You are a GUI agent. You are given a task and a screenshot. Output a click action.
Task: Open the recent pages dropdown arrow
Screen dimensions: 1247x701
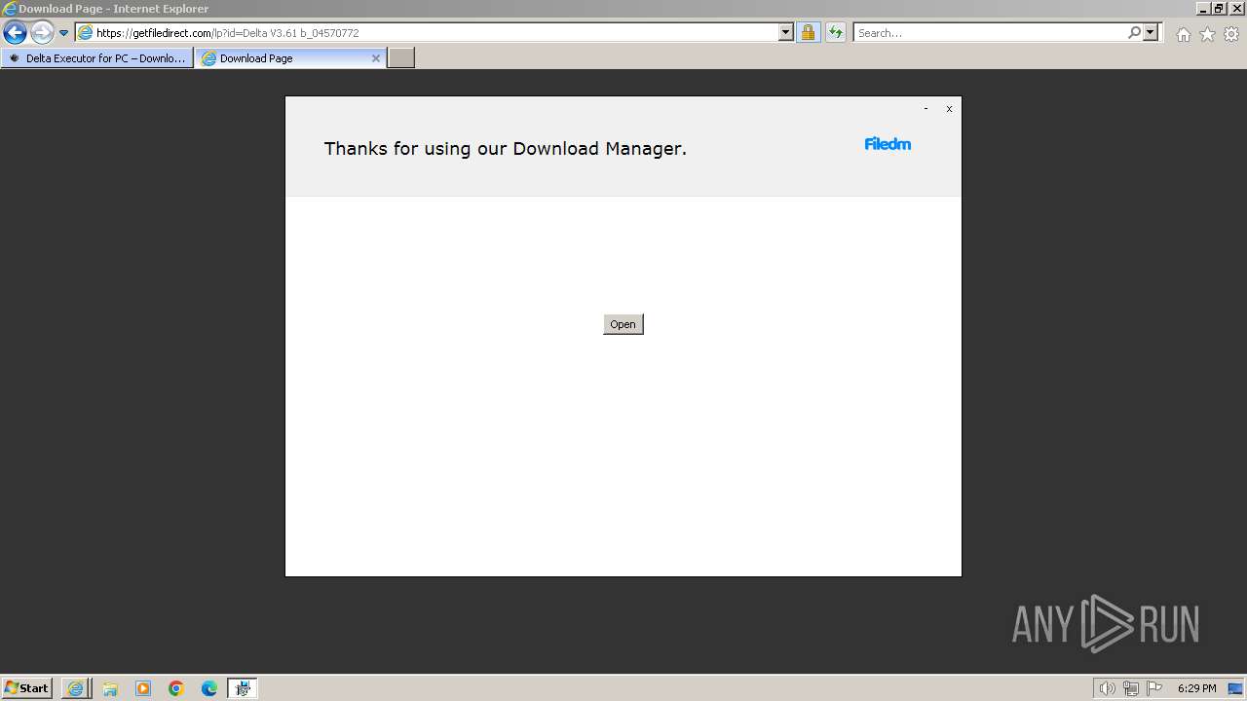coord(64,33)
